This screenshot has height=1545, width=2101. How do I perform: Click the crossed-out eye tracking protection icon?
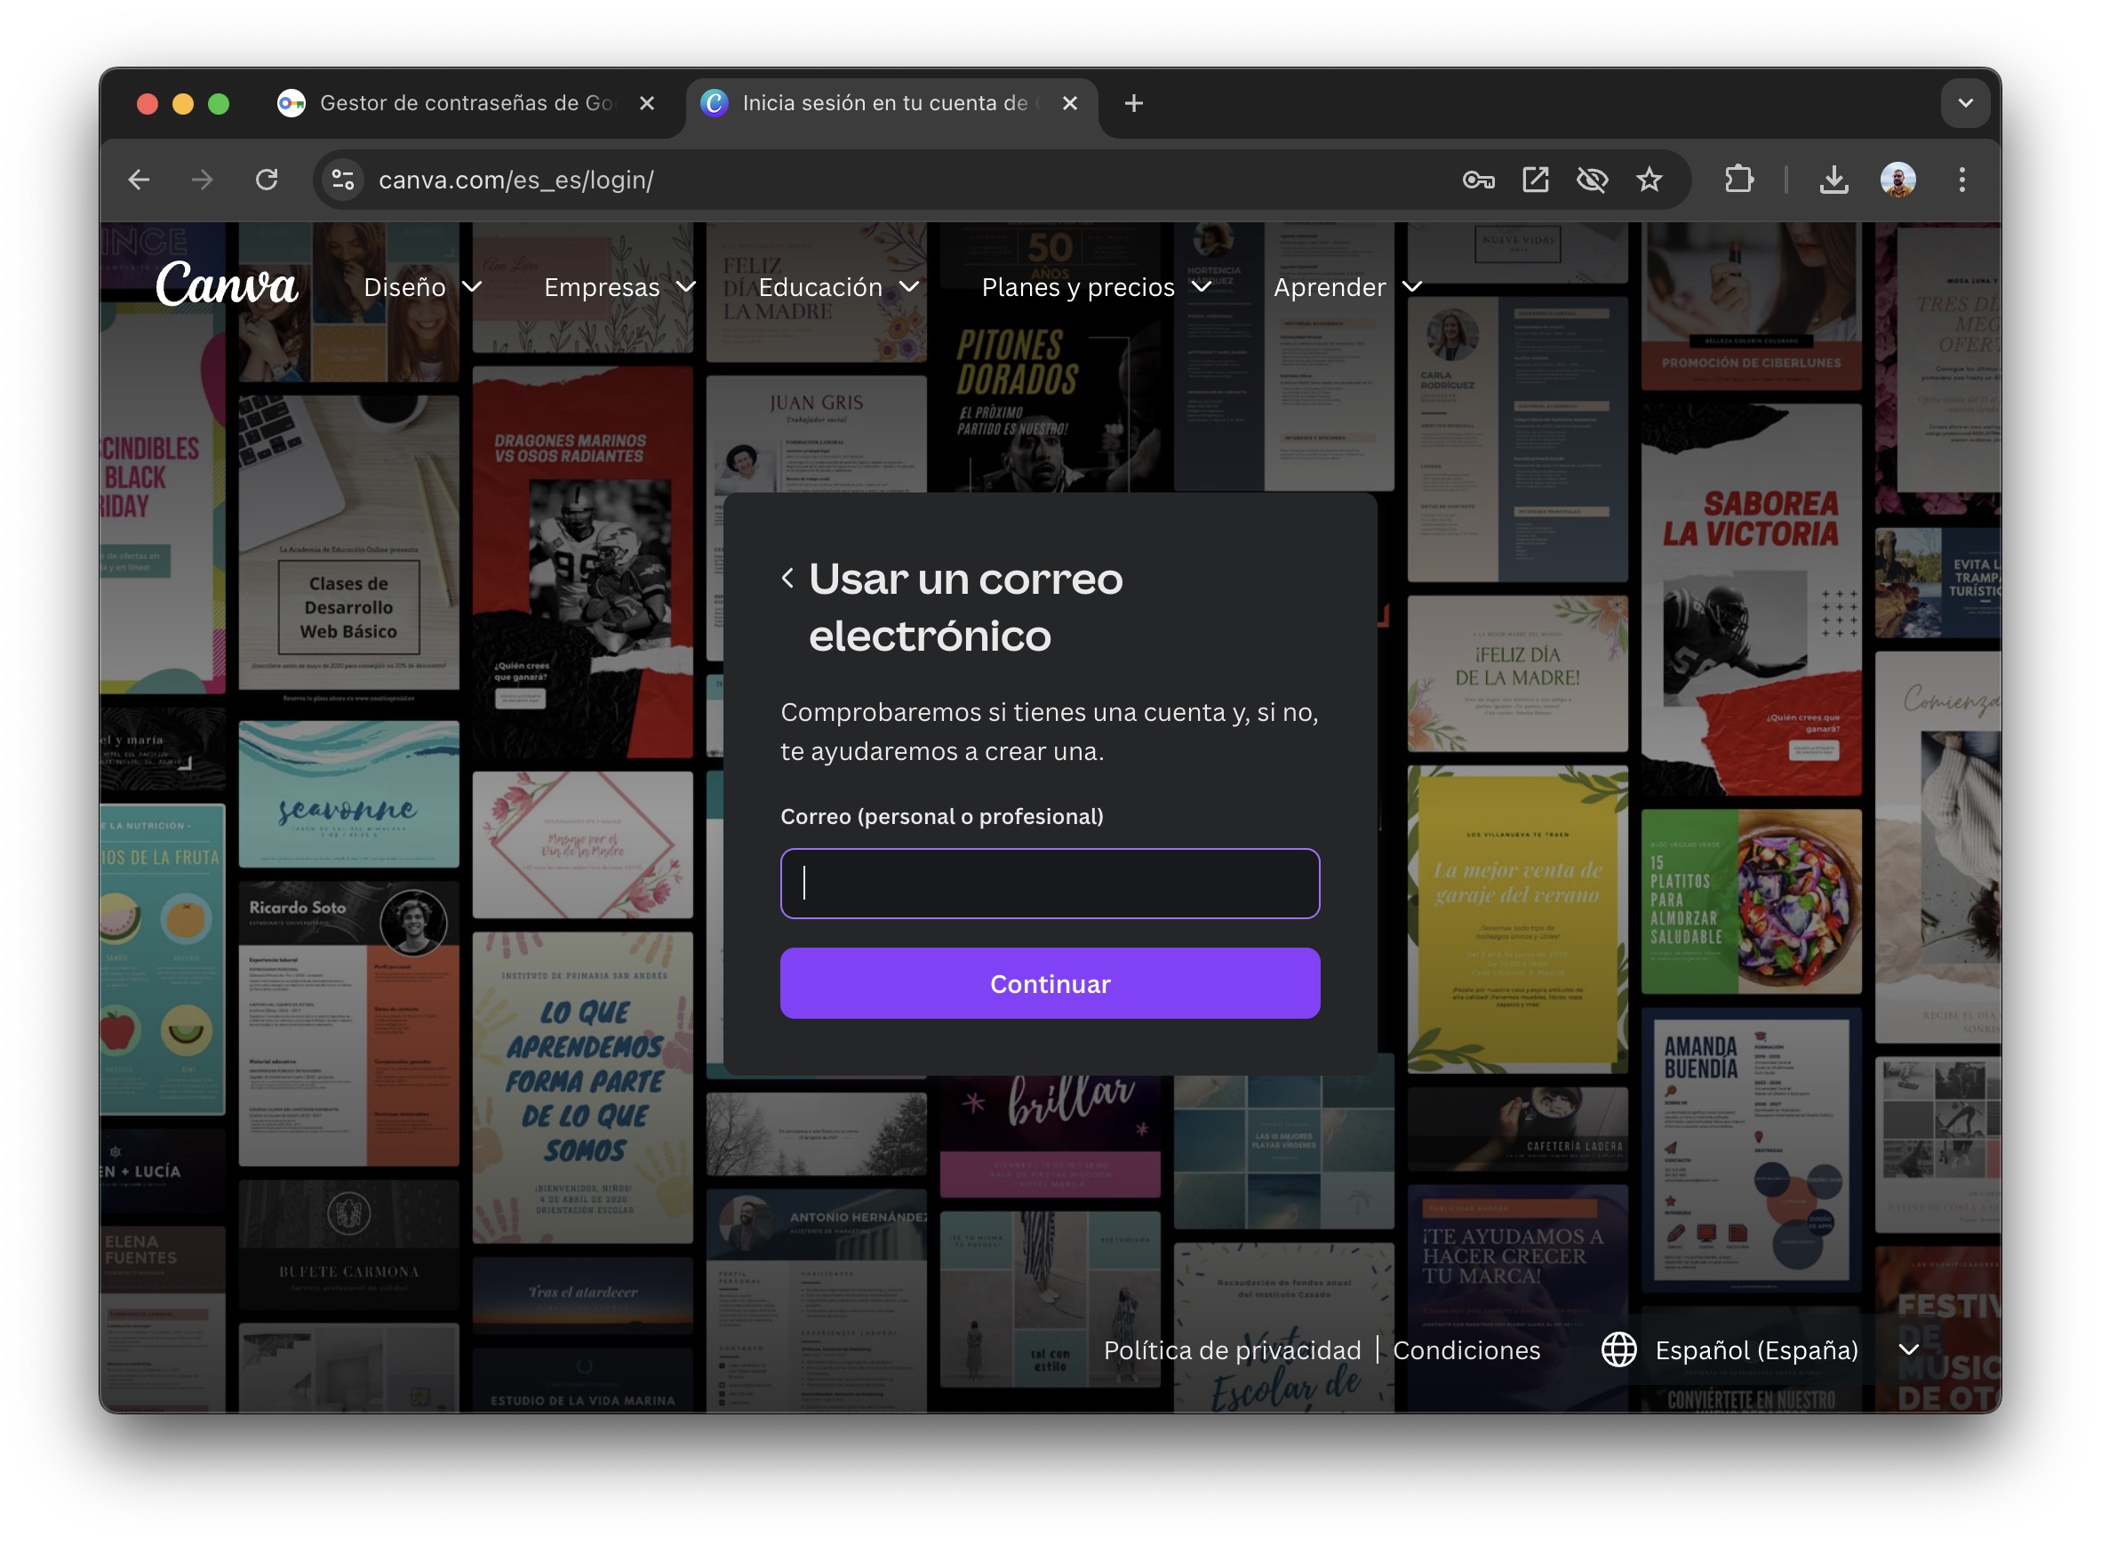click(1593, 180)
